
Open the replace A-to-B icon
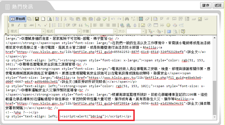pos(133,19)
